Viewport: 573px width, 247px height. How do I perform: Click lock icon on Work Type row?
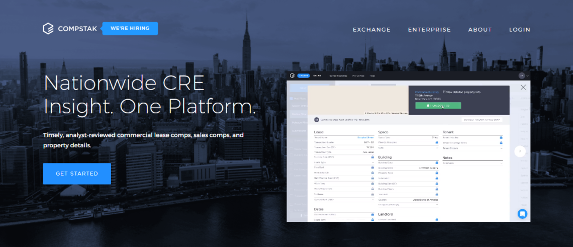tap(372, 183)
